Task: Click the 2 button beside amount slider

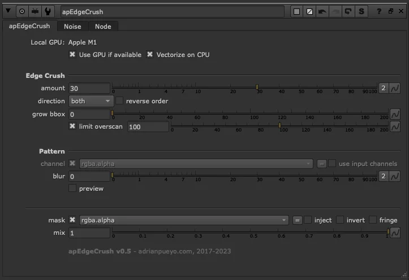Action: (x=384, y=88)
